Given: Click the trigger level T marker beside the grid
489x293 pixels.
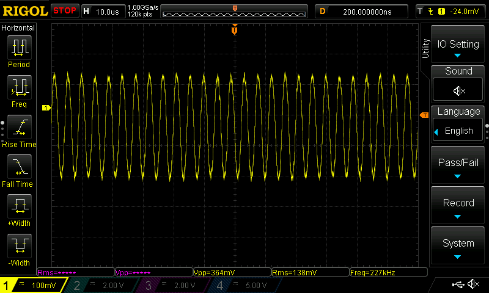Looking at the screenshot, I should pyautogui.click(x=424, y=115).
